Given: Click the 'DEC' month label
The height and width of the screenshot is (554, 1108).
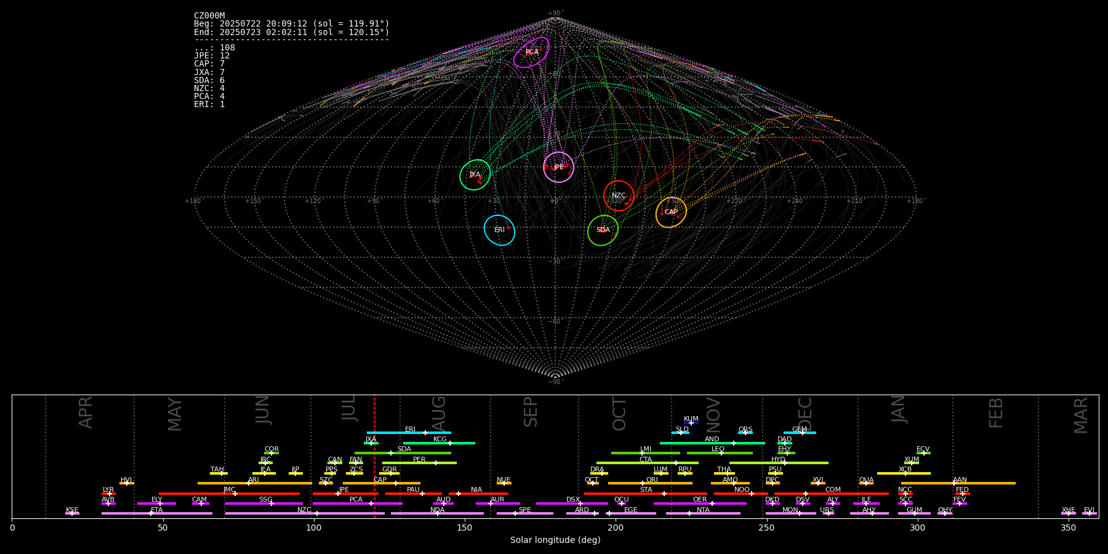Looking at the screenshot, I should pyautogui.click(x=805, y=414).
